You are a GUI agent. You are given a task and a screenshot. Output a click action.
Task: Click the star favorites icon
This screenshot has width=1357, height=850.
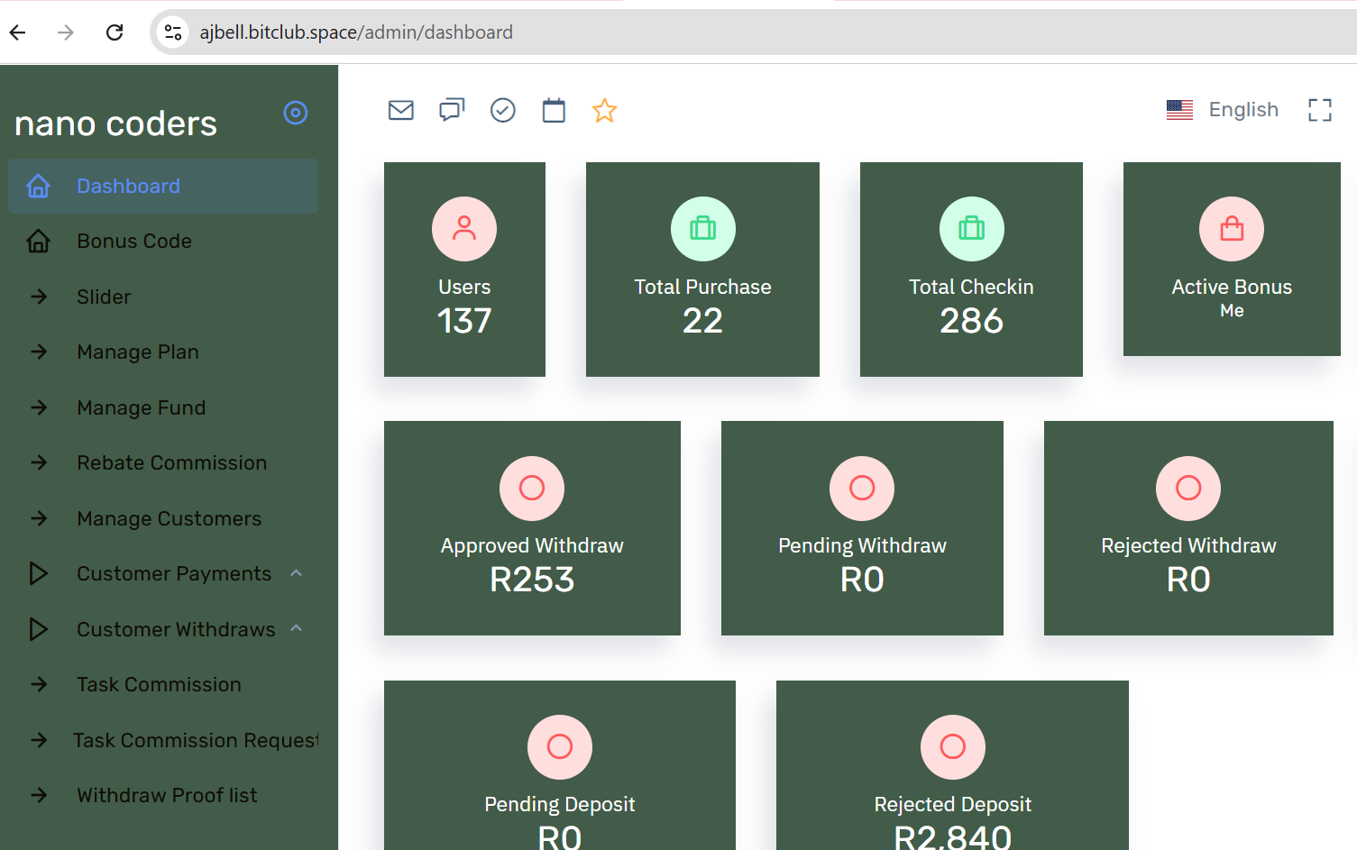(x=604, y=111)
